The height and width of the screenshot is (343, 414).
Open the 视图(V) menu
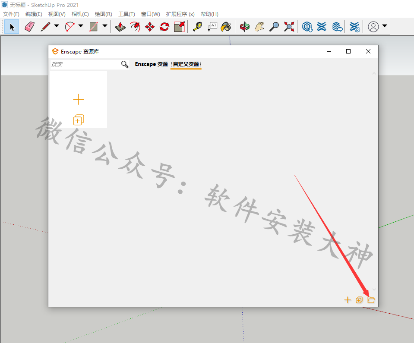tap(57, 14)
